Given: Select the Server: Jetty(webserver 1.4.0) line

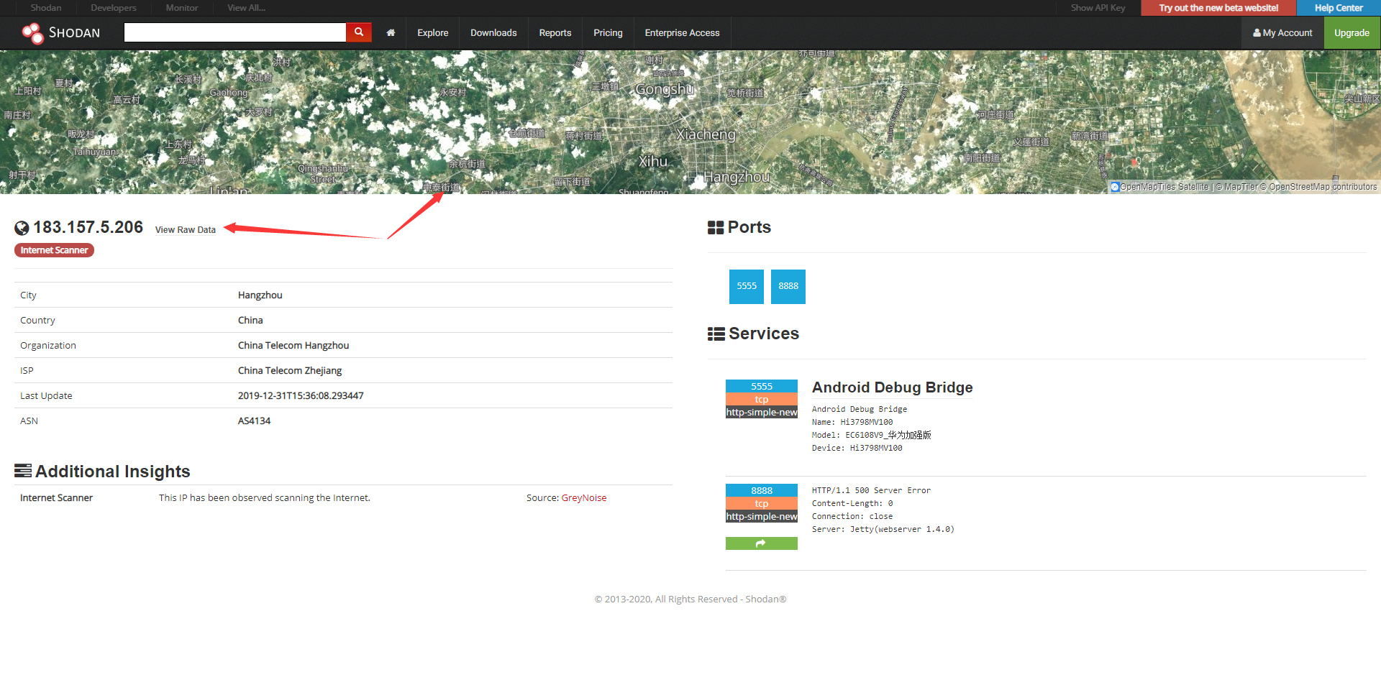Looking at the screenshot, I should coord(883,530).
